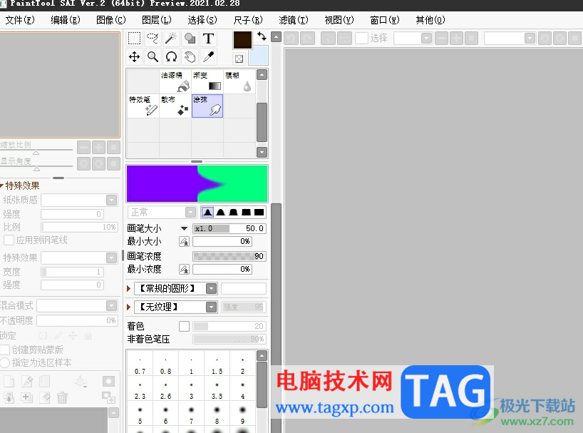Open the 文件(F) menu
Image resolution: width=583 pixels, height=433 pixels.
20,20
